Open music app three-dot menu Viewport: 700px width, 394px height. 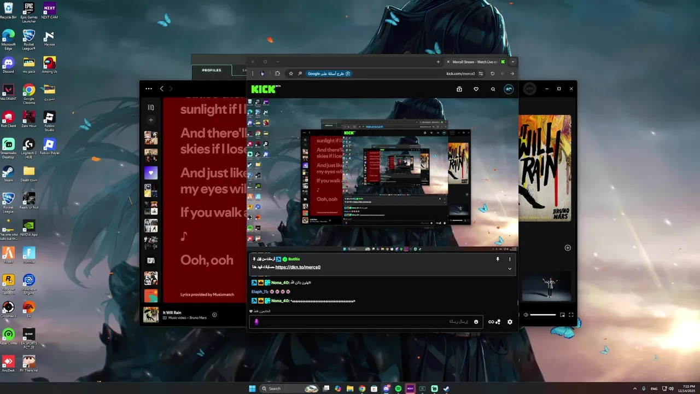pyautogui.click(x=149, y=89)
